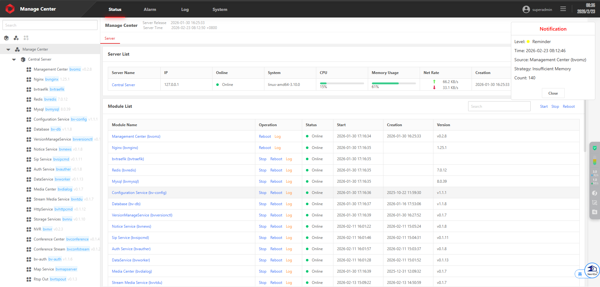The height and width of the screenshot is (287, 600).
Task: Open the hamburger menu in the top bar
Action: click(x=563, y=9)
